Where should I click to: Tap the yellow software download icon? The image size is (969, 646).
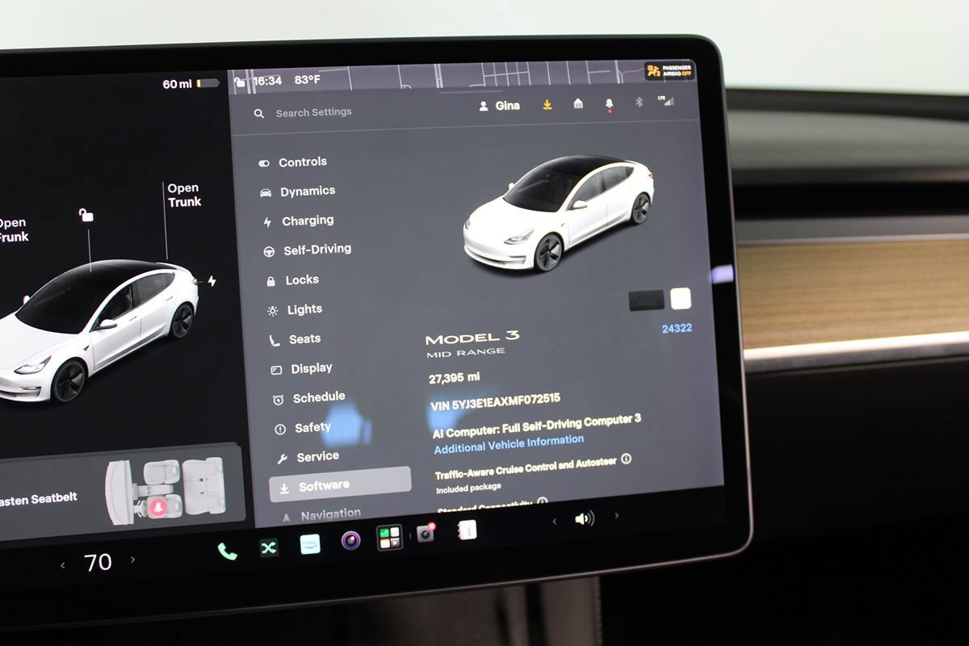tap(547, 104)
